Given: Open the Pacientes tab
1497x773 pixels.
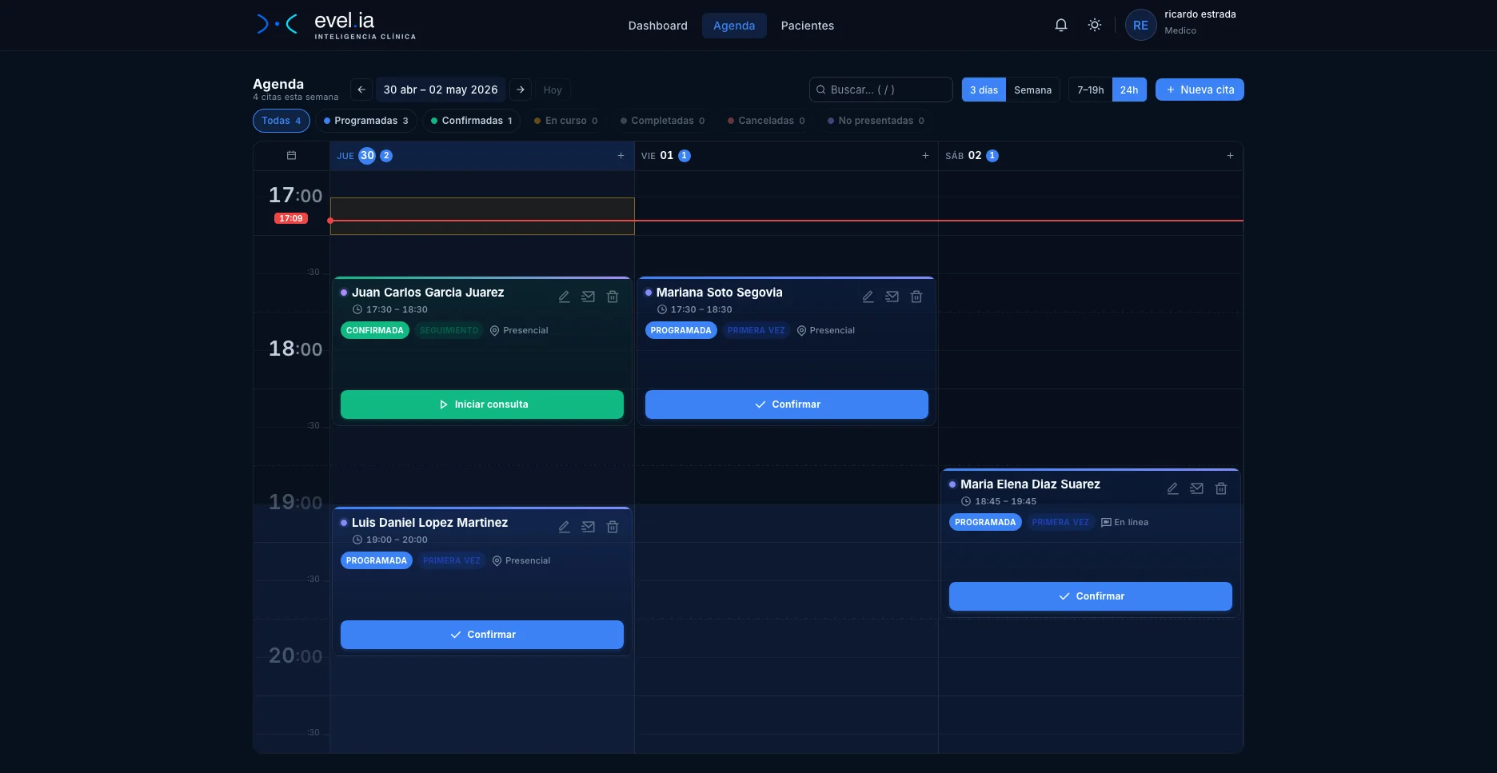Looking at the screenshot, I should (x=807, y=26).
